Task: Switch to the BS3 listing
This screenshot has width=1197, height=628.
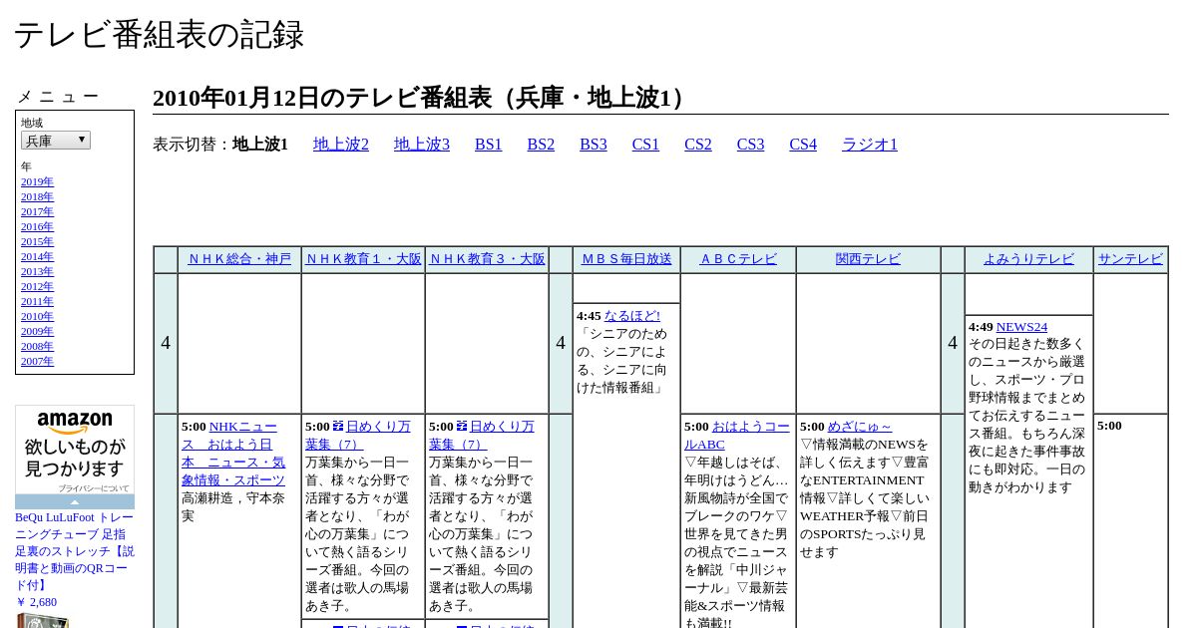Action: pos(594,145)
